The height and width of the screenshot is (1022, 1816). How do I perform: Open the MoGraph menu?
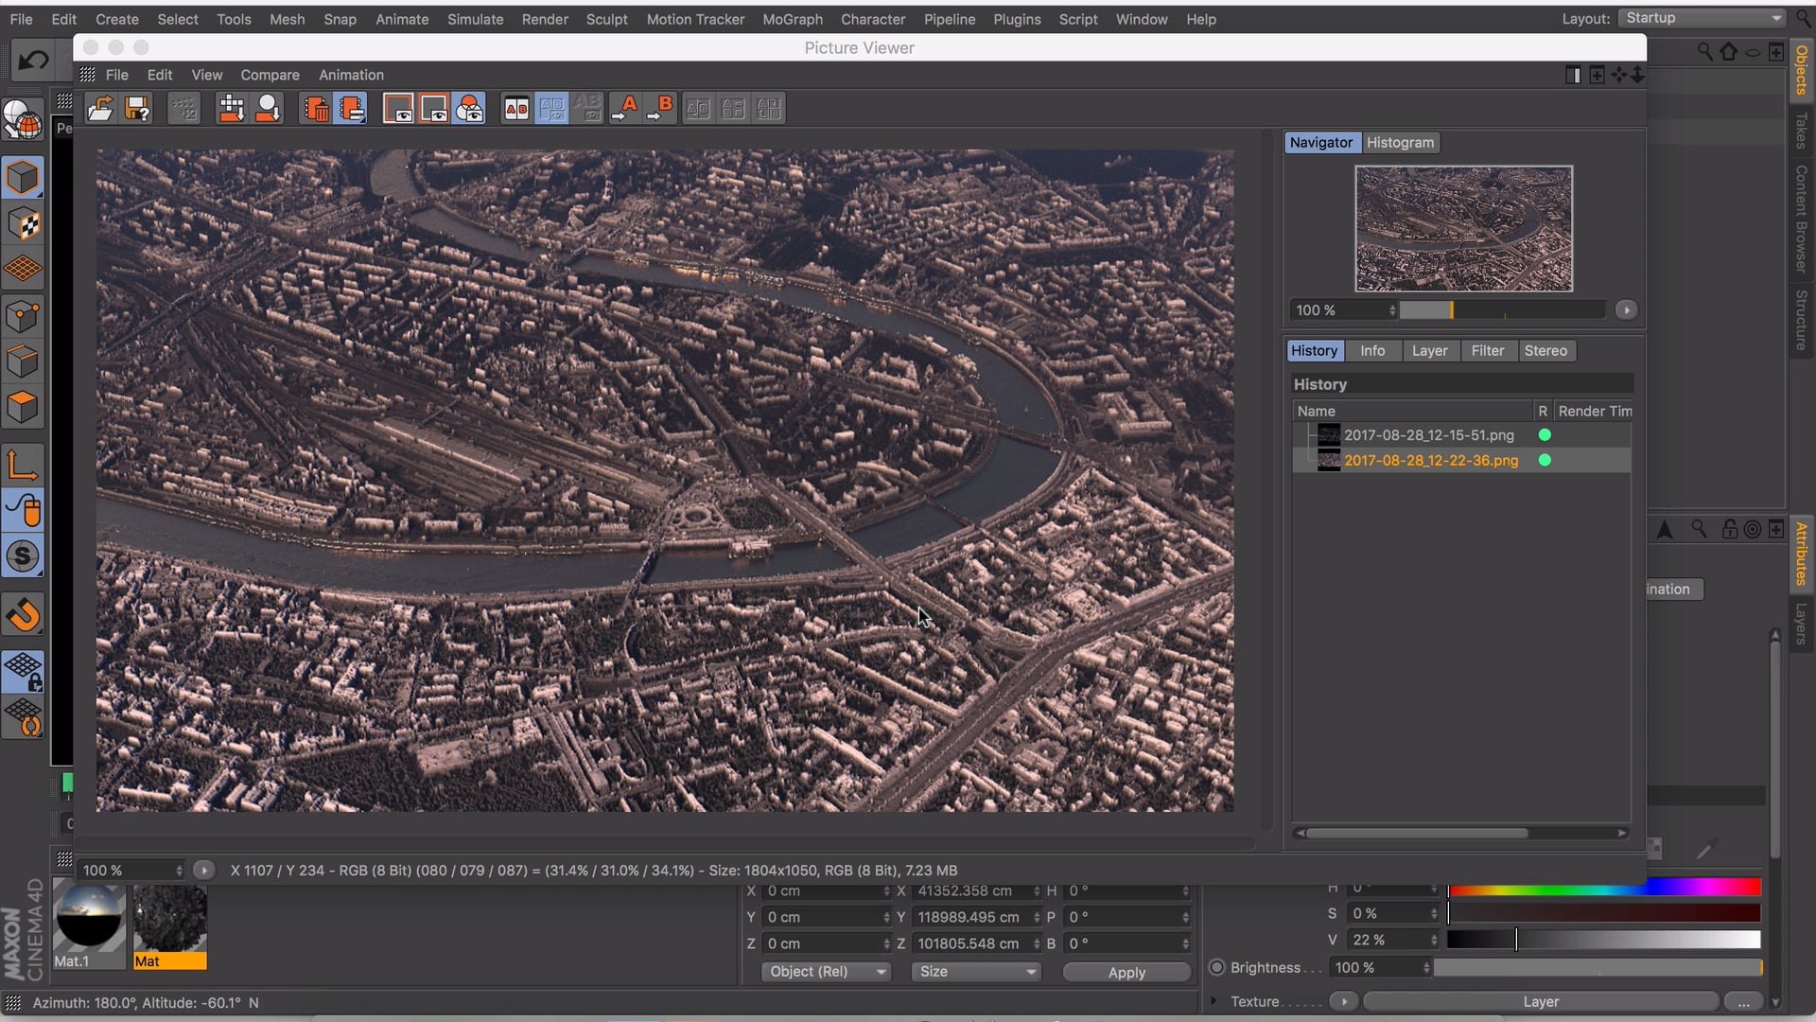(x=793, y=19)
